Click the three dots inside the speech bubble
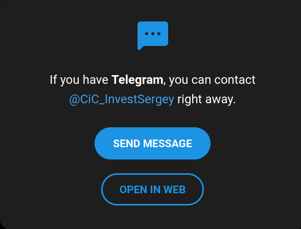 tap(153, 34)
